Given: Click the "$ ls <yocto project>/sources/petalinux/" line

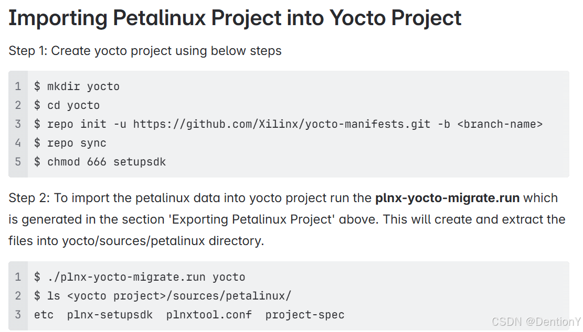Looking at the screenshot, I should pyautogui.click(x=162, y=296).
